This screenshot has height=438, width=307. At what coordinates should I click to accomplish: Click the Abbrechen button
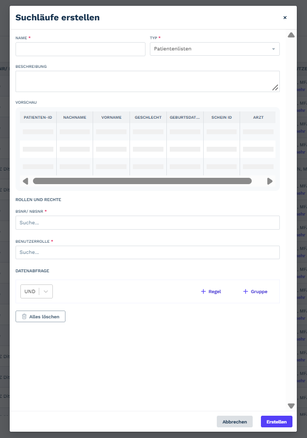pyautogui.click(x=235, y=422)
